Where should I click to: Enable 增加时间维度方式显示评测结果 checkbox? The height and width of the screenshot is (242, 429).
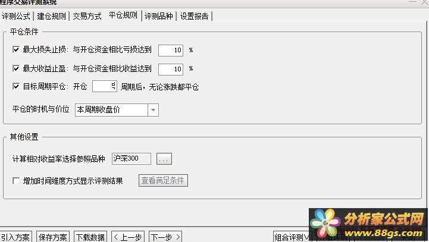[x=16, y=181]
